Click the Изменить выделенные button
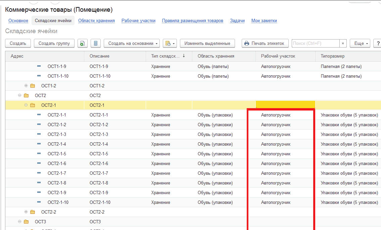Screen dimensions: 381x230 coord(207,43)
